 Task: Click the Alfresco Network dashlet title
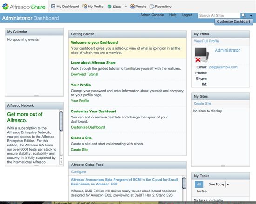20,105
